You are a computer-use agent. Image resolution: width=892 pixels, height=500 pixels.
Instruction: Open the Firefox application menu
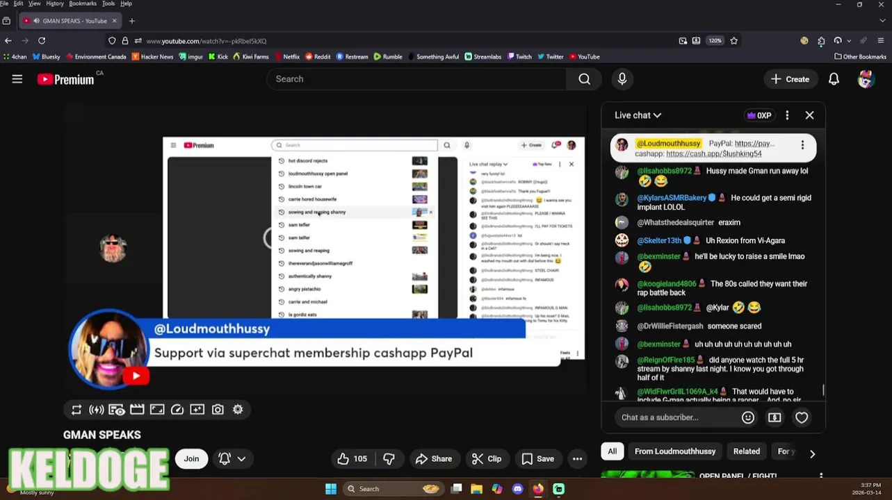point(881,41)
